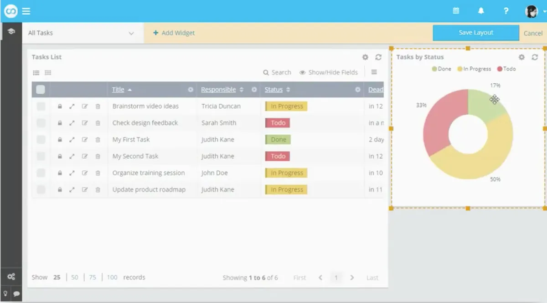Click Save Layout button
This screenshot has height=303, width=547.
click(476, 33)
